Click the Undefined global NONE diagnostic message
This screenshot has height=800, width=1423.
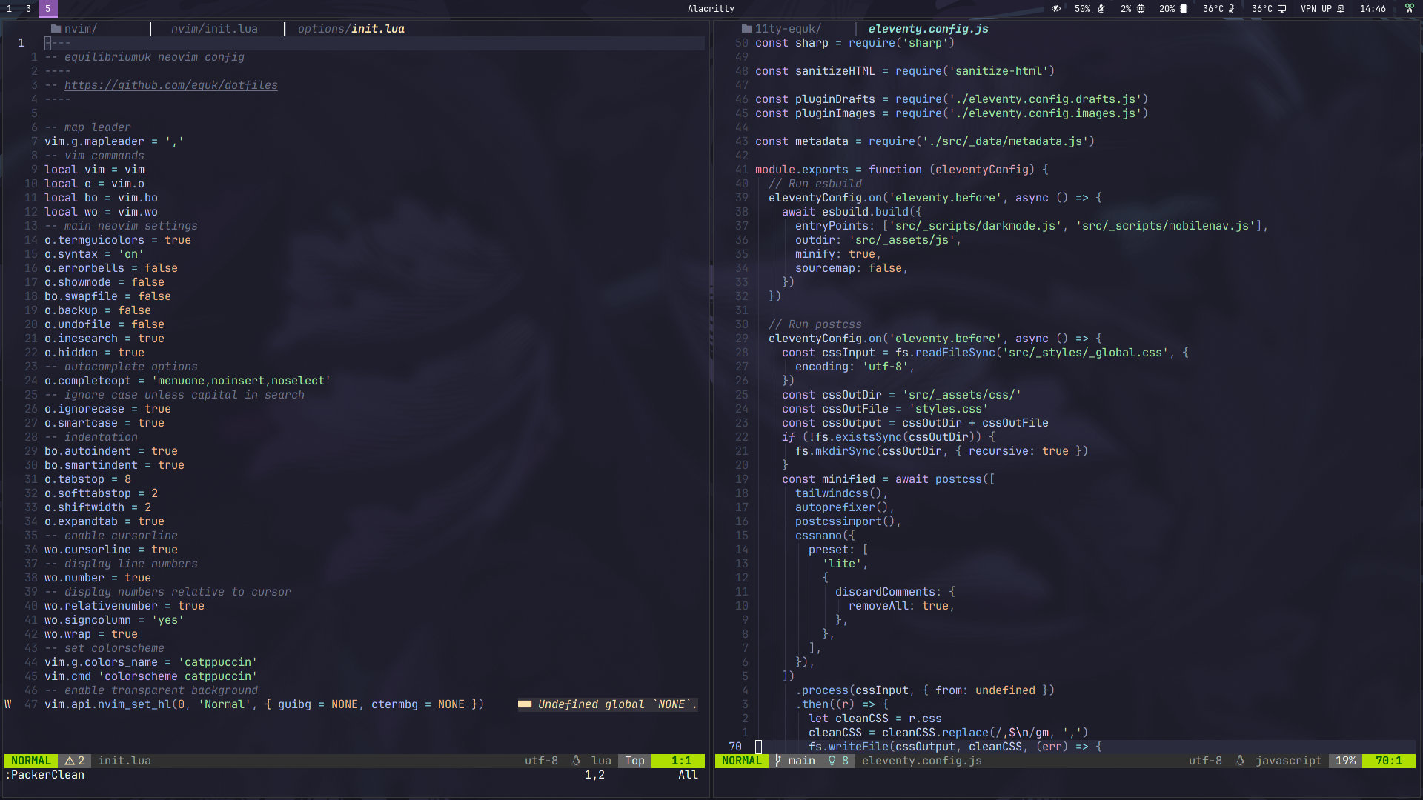(x=617, y=704)
